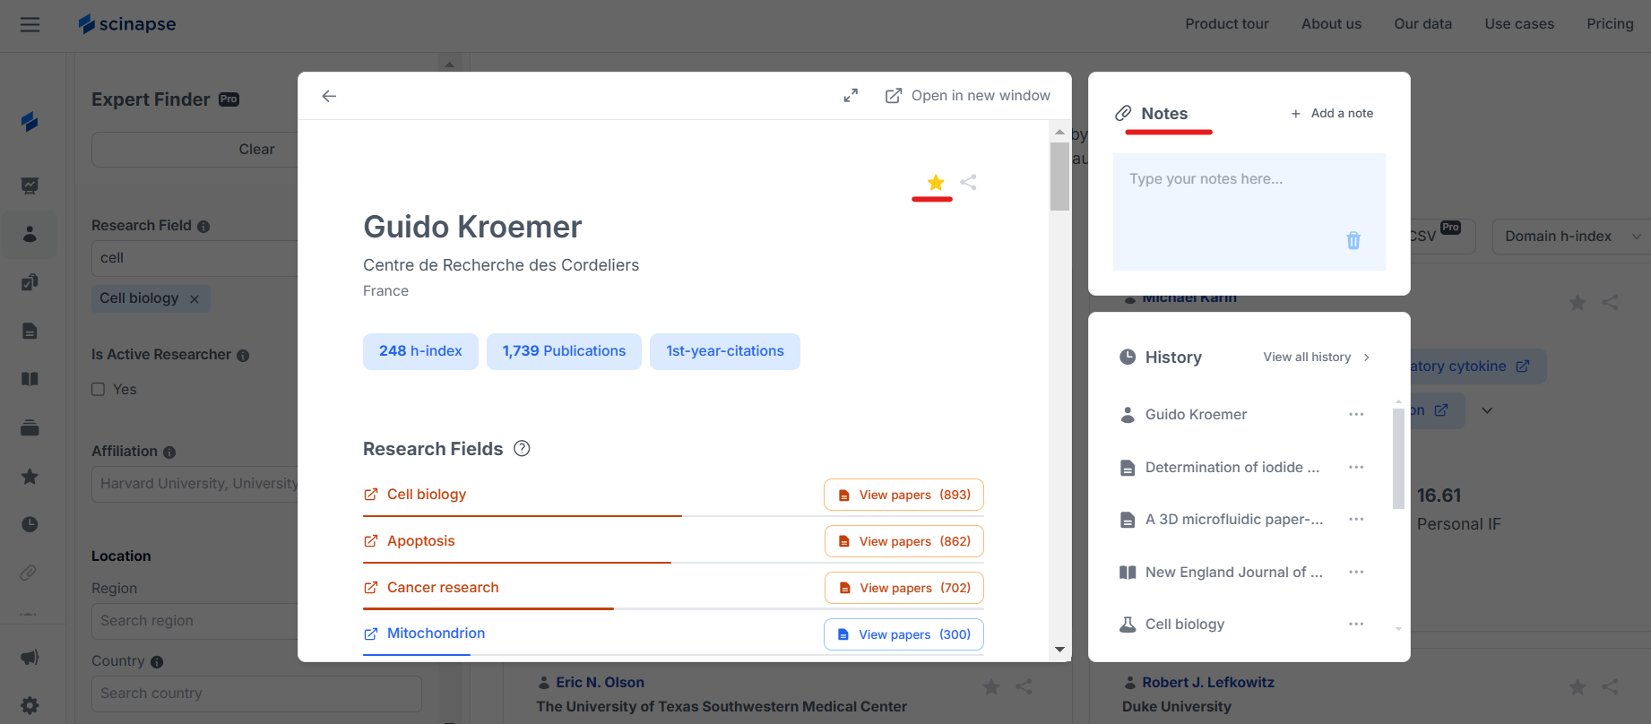The width and height of the screenshot is (1651, 724).
Task: Open Our data menu item
Action: point(1422,24)
